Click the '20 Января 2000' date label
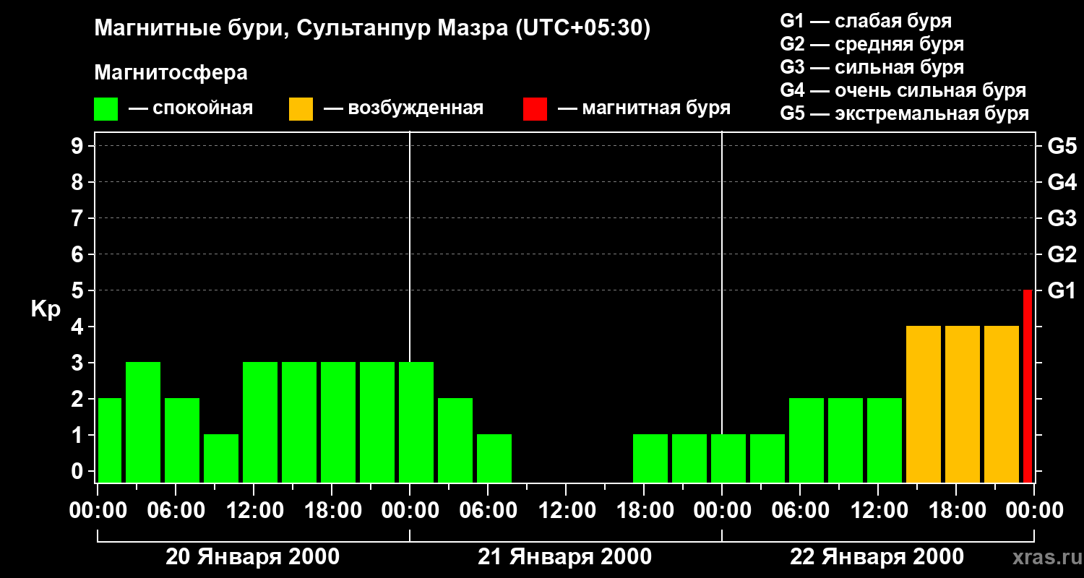 pyautogui.click(x=253, y=557)
